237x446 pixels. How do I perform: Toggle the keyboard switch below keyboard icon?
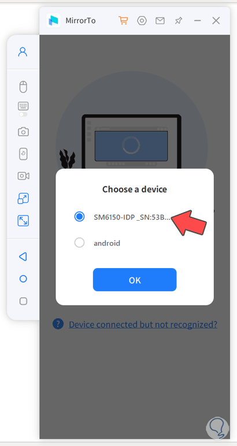click(23, 114)
